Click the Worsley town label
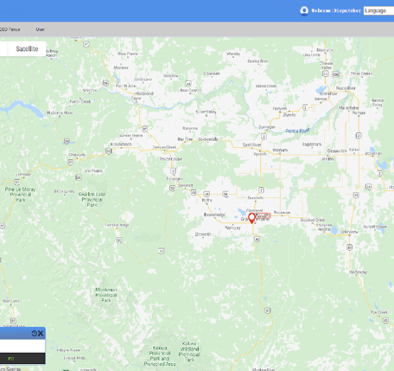 tap(234, 54)
